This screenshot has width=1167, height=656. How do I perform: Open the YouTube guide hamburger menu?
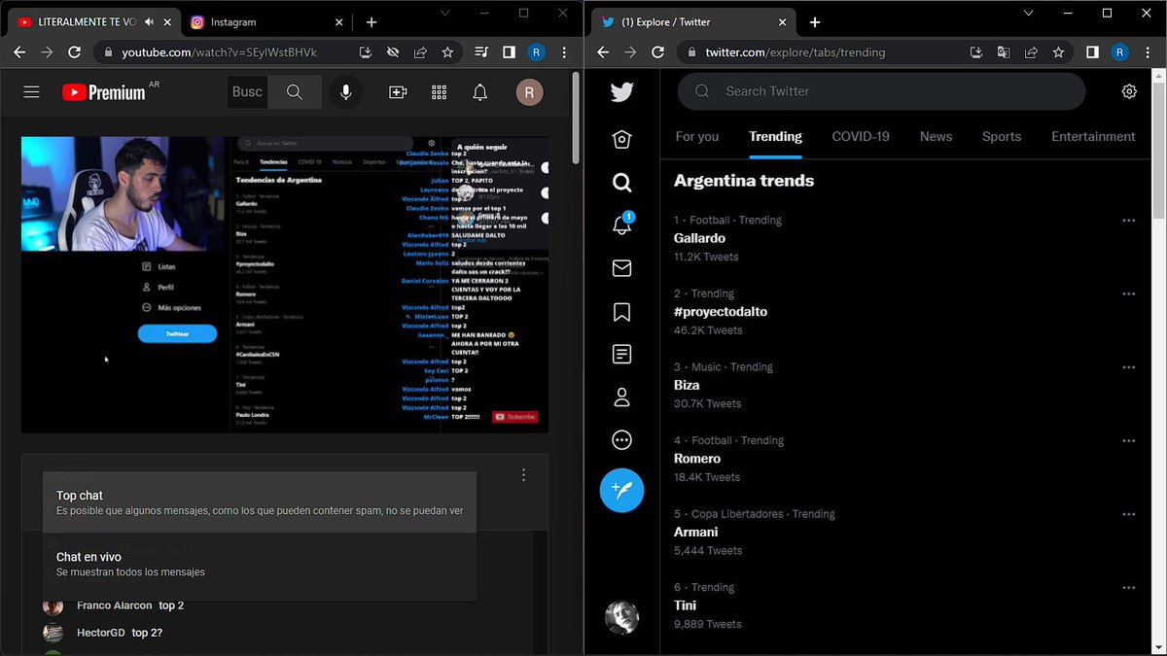tap(31, 92)
